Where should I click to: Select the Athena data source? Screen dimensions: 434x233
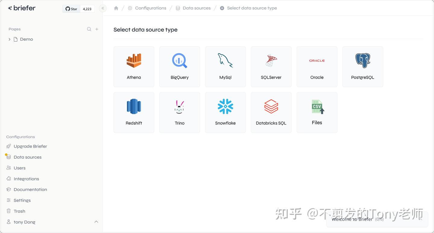(134, 67)
